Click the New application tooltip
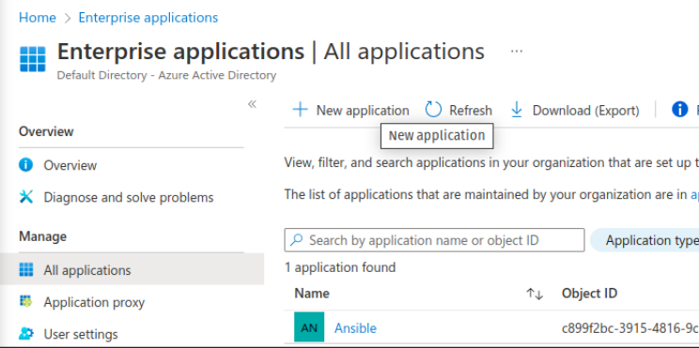This screenshot has height=348, width=699. (x=437, y=136)
